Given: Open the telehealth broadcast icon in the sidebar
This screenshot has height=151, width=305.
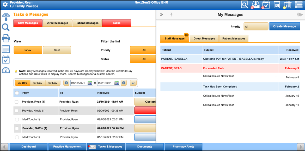Looking at the screenshot, I should click(x=6, y=16).
